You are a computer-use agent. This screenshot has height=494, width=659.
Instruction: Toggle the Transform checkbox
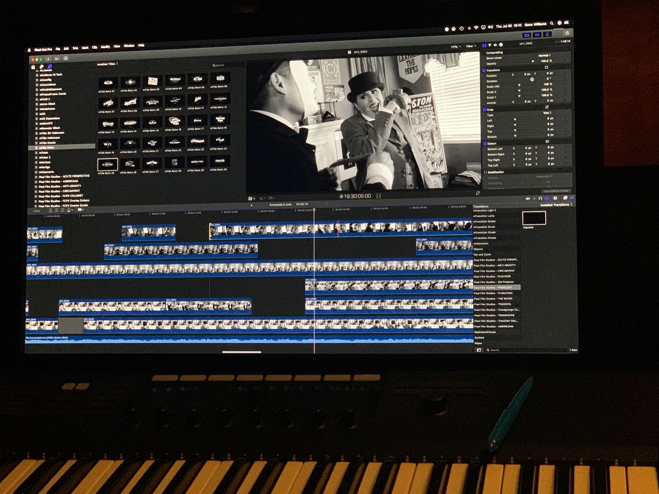tap(484, 70)
